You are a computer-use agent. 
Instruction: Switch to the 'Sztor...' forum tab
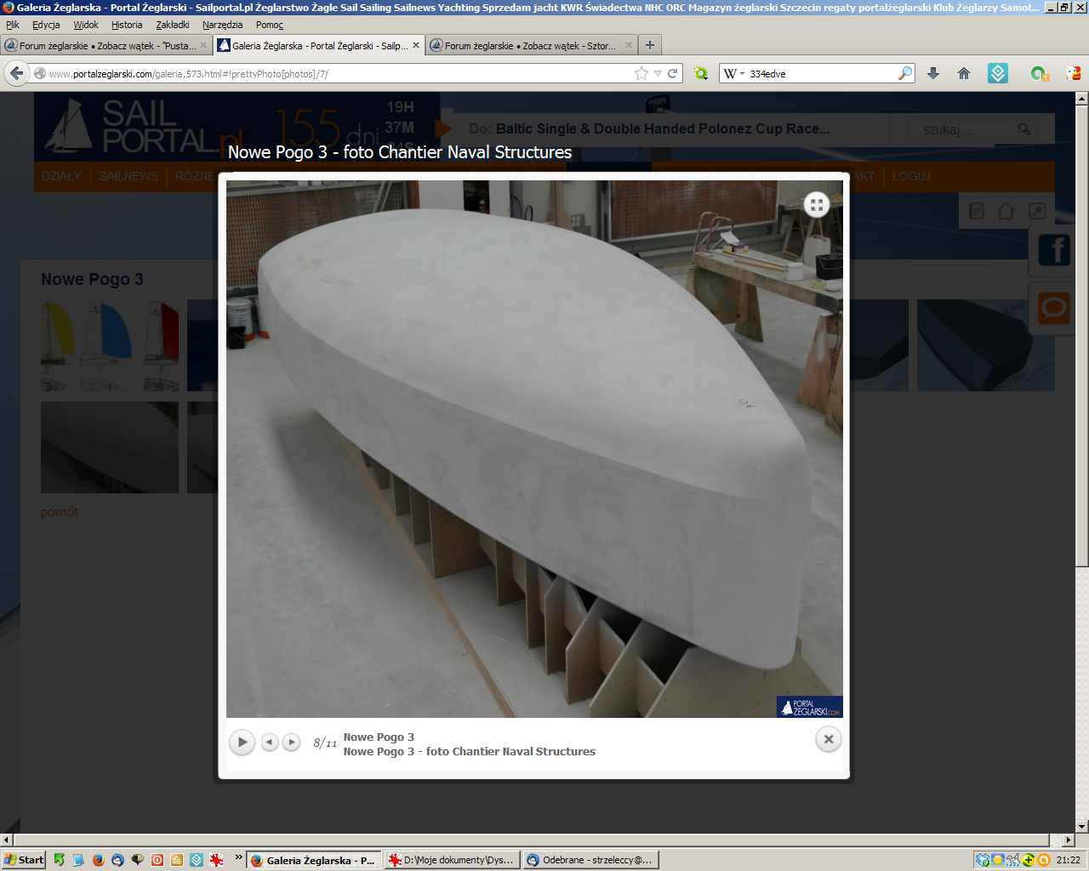(529, 46)
